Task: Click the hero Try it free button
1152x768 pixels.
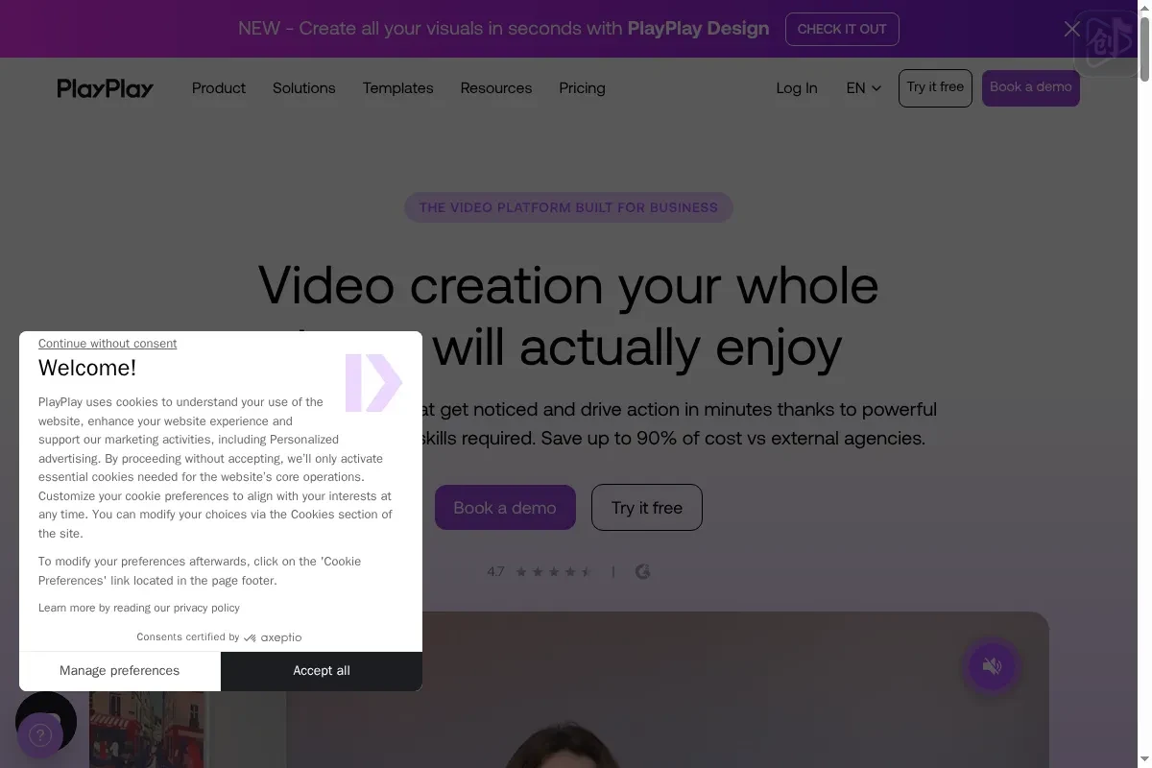Action: pos(646,508)
